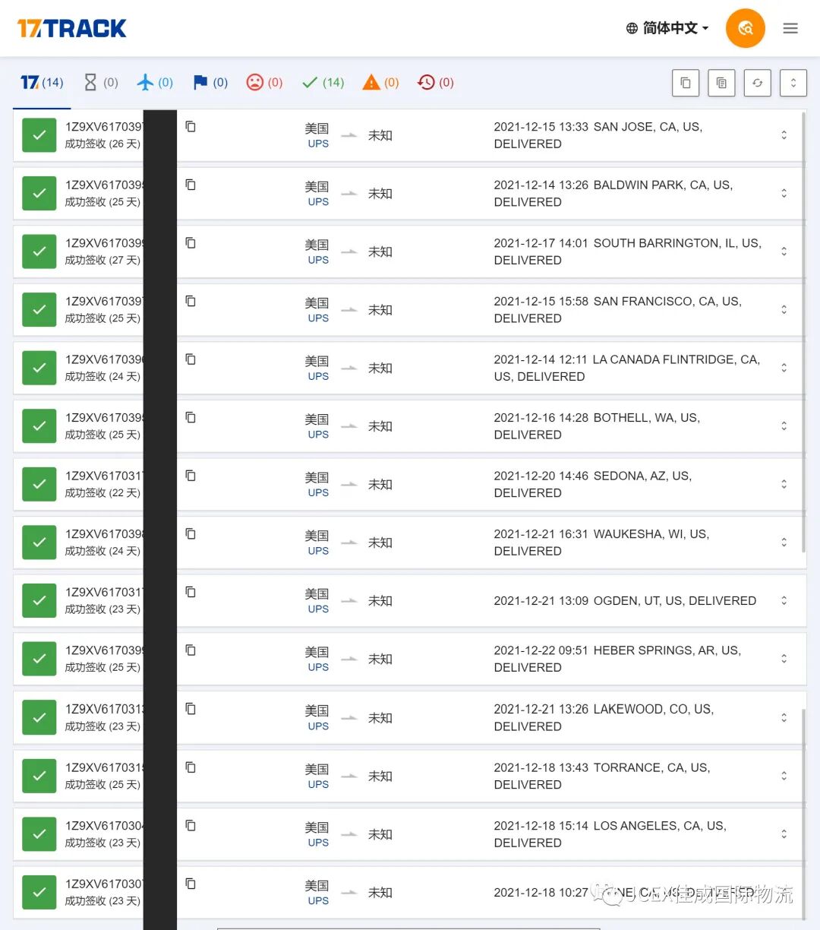Viewport: 820px width, 930px height.
Task: Expand details of the SAN FRANCISCO row
Action: point(784,309)
